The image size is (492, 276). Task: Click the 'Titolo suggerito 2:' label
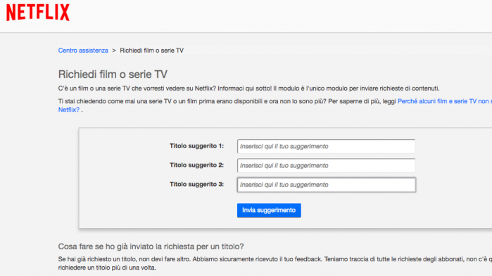click(197, 165)
